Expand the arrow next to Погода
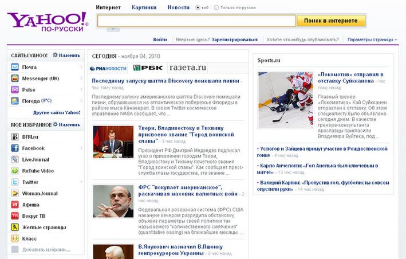Viewport: 406px width, 259px height. 81,101
